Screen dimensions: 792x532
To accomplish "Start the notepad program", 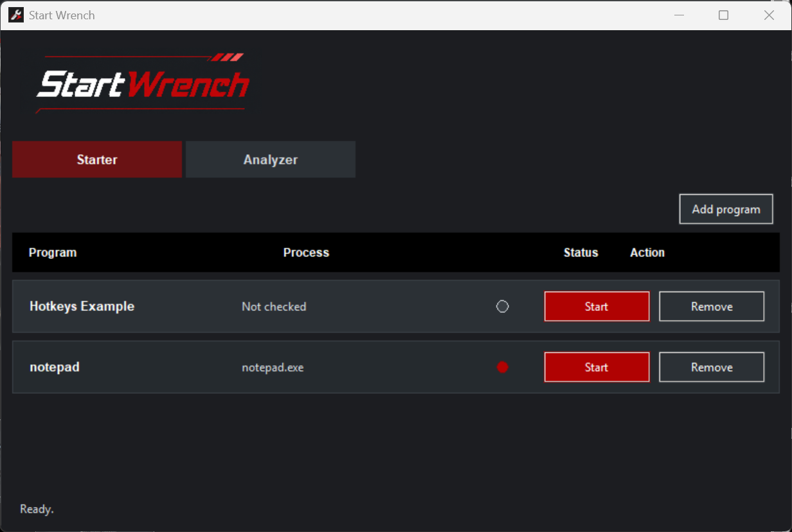I will tap(597, 367).
